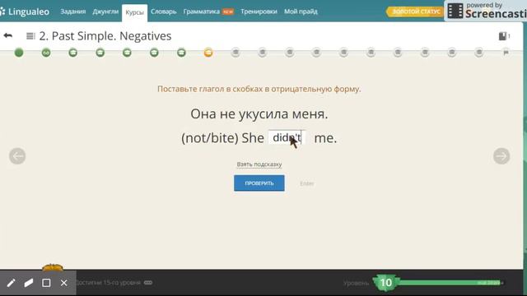Viewport: 527px width, 296px height.
Task: Click the Lingualeo logo
Action: (x=25, y=12)
